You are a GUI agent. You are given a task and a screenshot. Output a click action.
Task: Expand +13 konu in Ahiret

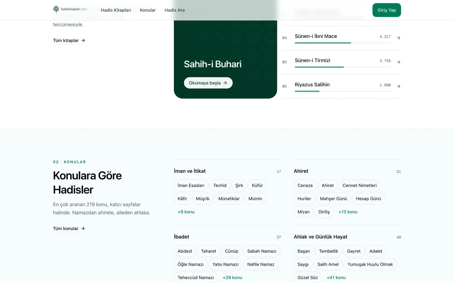click(x=348, y=212)
